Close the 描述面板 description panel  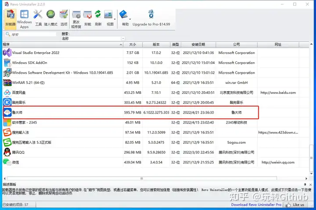pyautogui.click(x=311, y=185)
